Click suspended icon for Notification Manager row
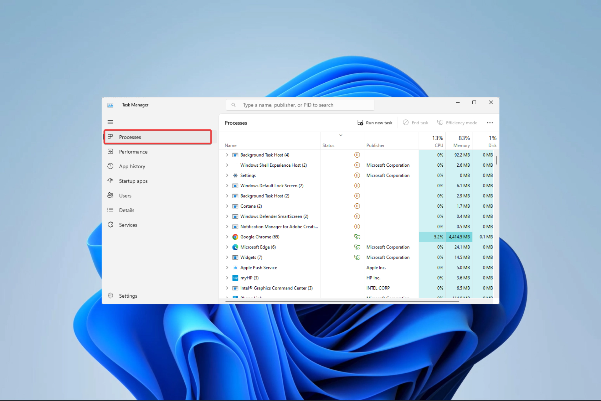Image resolution: width=601 pixels, height=401 pixels. (x=357, y=227)
